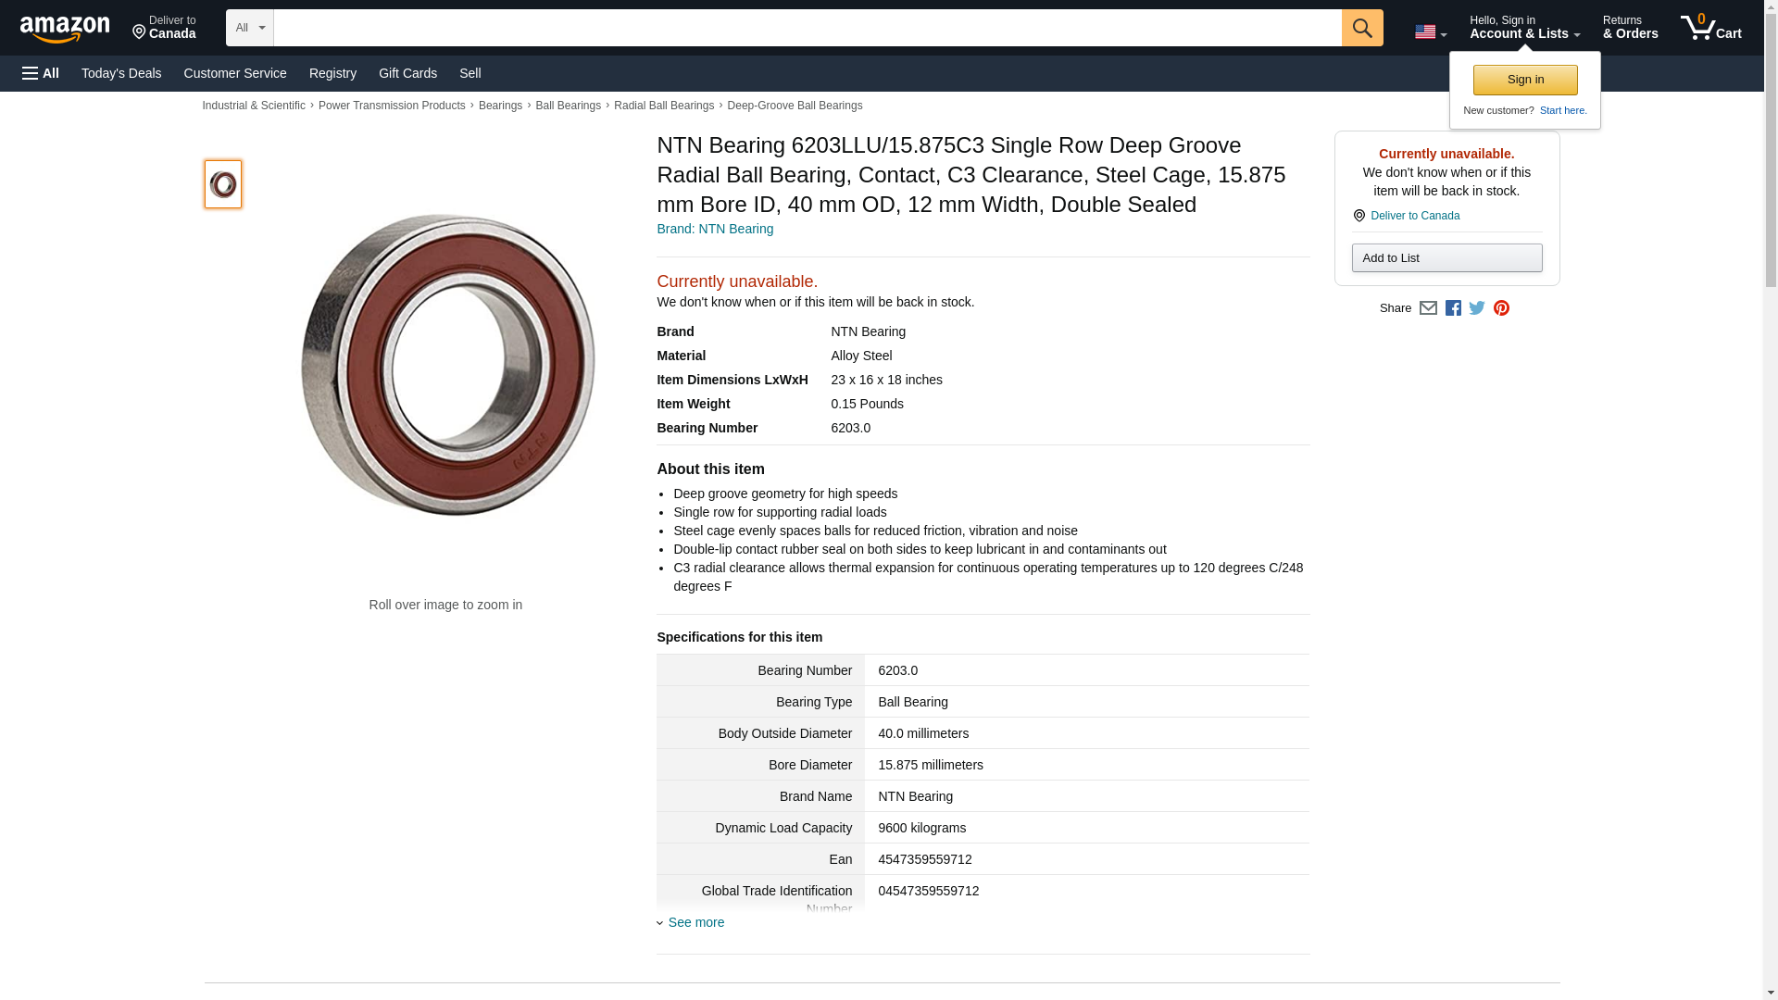
Task: Open the Add to List dropdown
Action: click(1446, 258)
